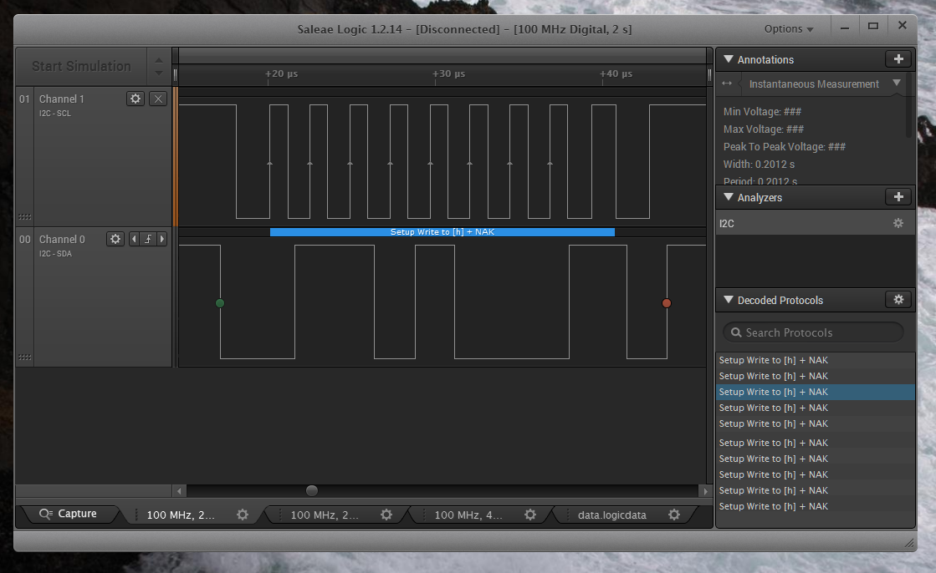Click blue 'Setup Write to [h] + NAK' bubble
Image resolution: width=936 pixels, height=573 pixels.
[x=442, y=232]
